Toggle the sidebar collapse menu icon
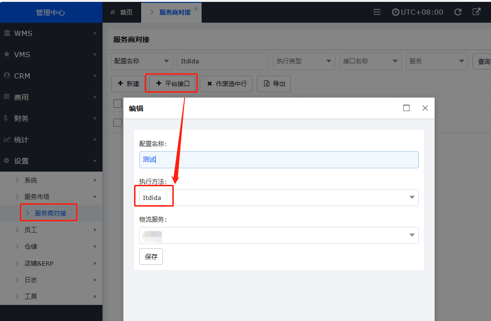Screen dimensions: 491x321 tap(377, 12)
